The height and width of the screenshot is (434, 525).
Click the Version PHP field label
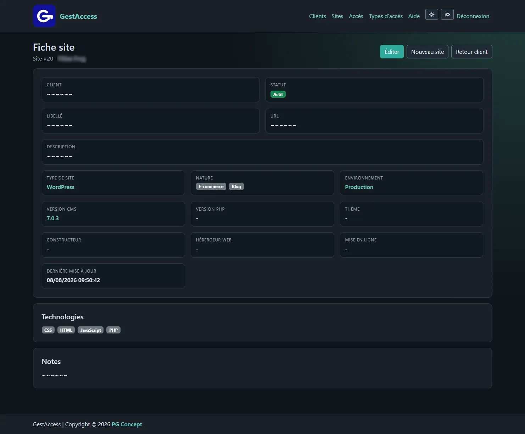coord(210,209)
